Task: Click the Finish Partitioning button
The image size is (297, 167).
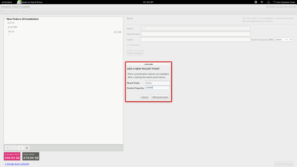Action: pyautogui.click(x=284, y=164)
